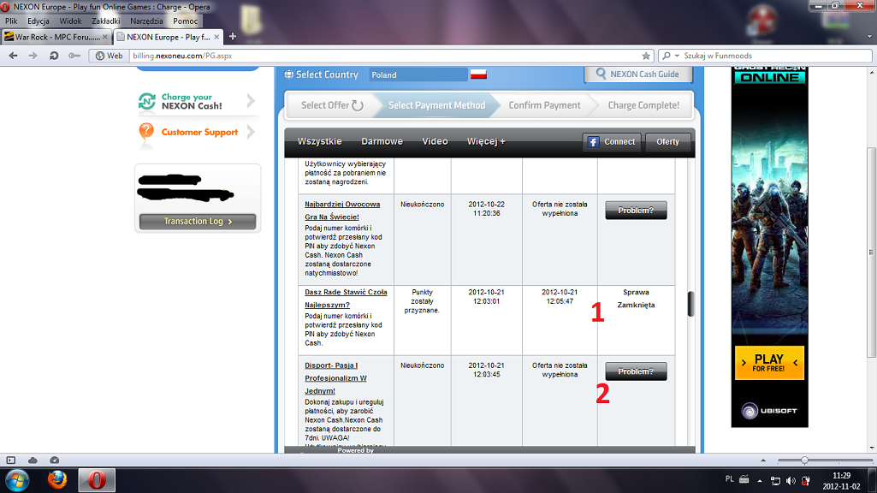Open the Najbardziej Owocowa Gra Na Świecie link
The image size is (877, 493).
click(x=341, y=211)
